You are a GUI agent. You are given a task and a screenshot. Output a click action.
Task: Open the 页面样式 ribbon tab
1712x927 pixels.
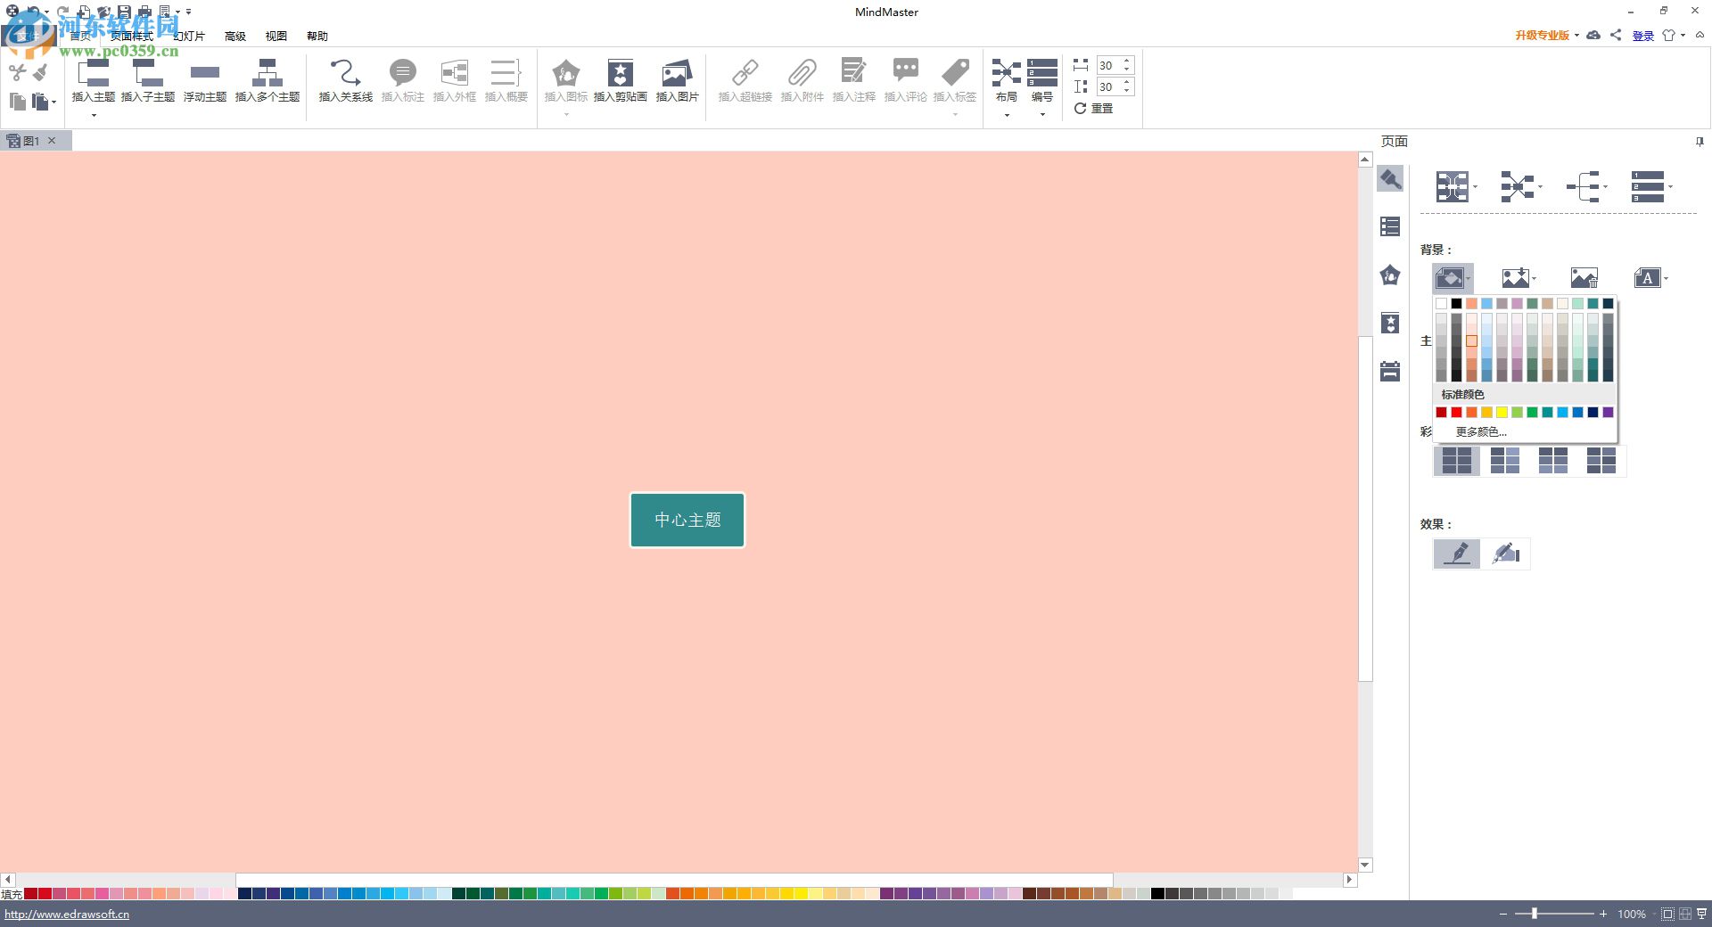point(132,37)
